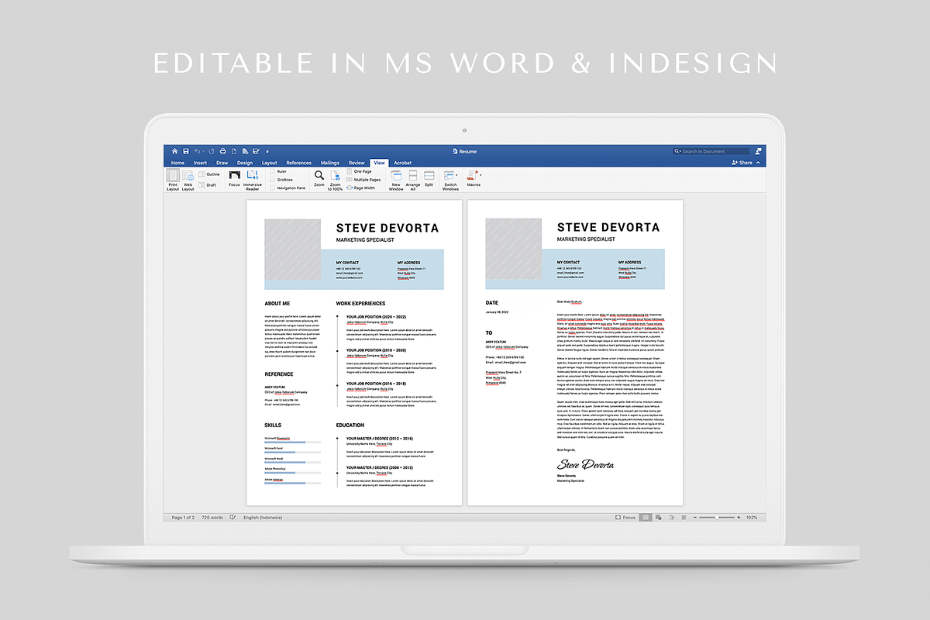
Task: Click the EDUCATION heading
Action: click(x=350, y=425)
